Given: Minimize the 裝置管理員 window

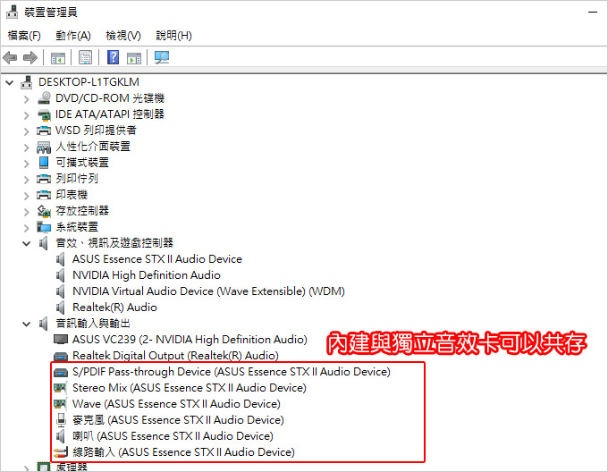Looking at the screenshot, I should pyautogui.click(x=593, y=12).
